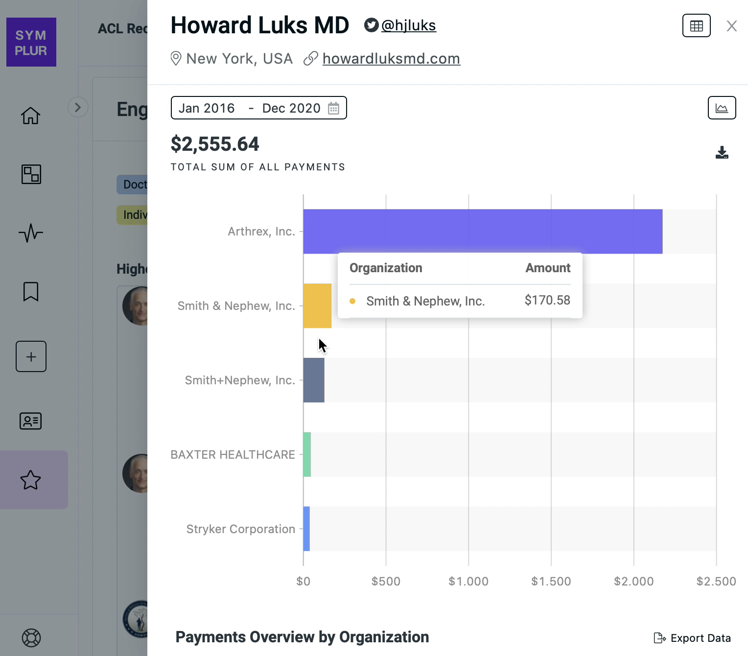The image size is (748, 656).
Task: Click the Payments Overview by Organization heading
Action: (302, 637)
